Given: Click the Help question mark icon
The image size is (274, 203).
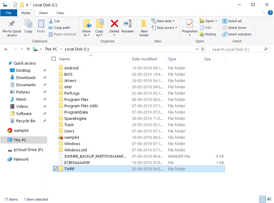Looking at the screenshot, I should click(x=270, y=13).
